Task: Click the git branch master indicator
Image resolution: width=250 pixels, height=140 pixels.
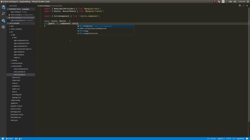Action: pyautogui.click(x=9, y=138)
